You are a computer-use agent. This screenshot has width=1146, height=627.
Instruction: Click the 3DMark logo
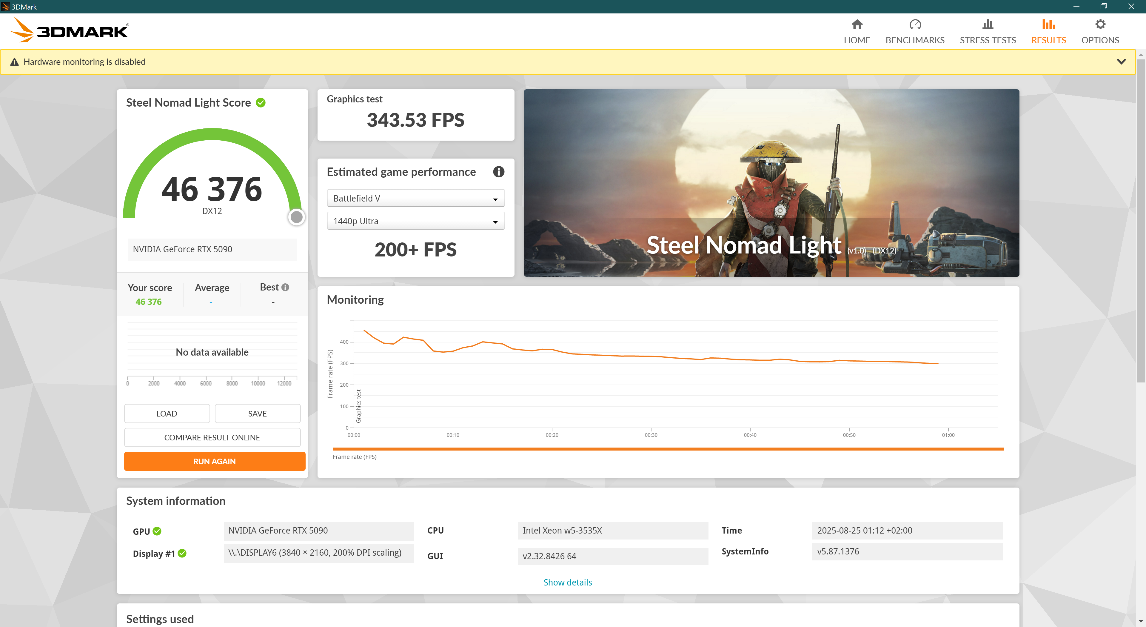[70, 30]
